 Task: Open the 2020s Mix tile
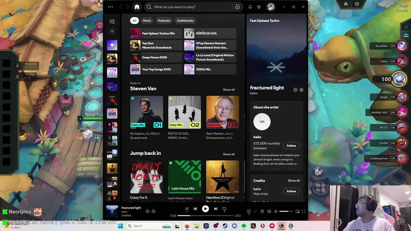210,69
